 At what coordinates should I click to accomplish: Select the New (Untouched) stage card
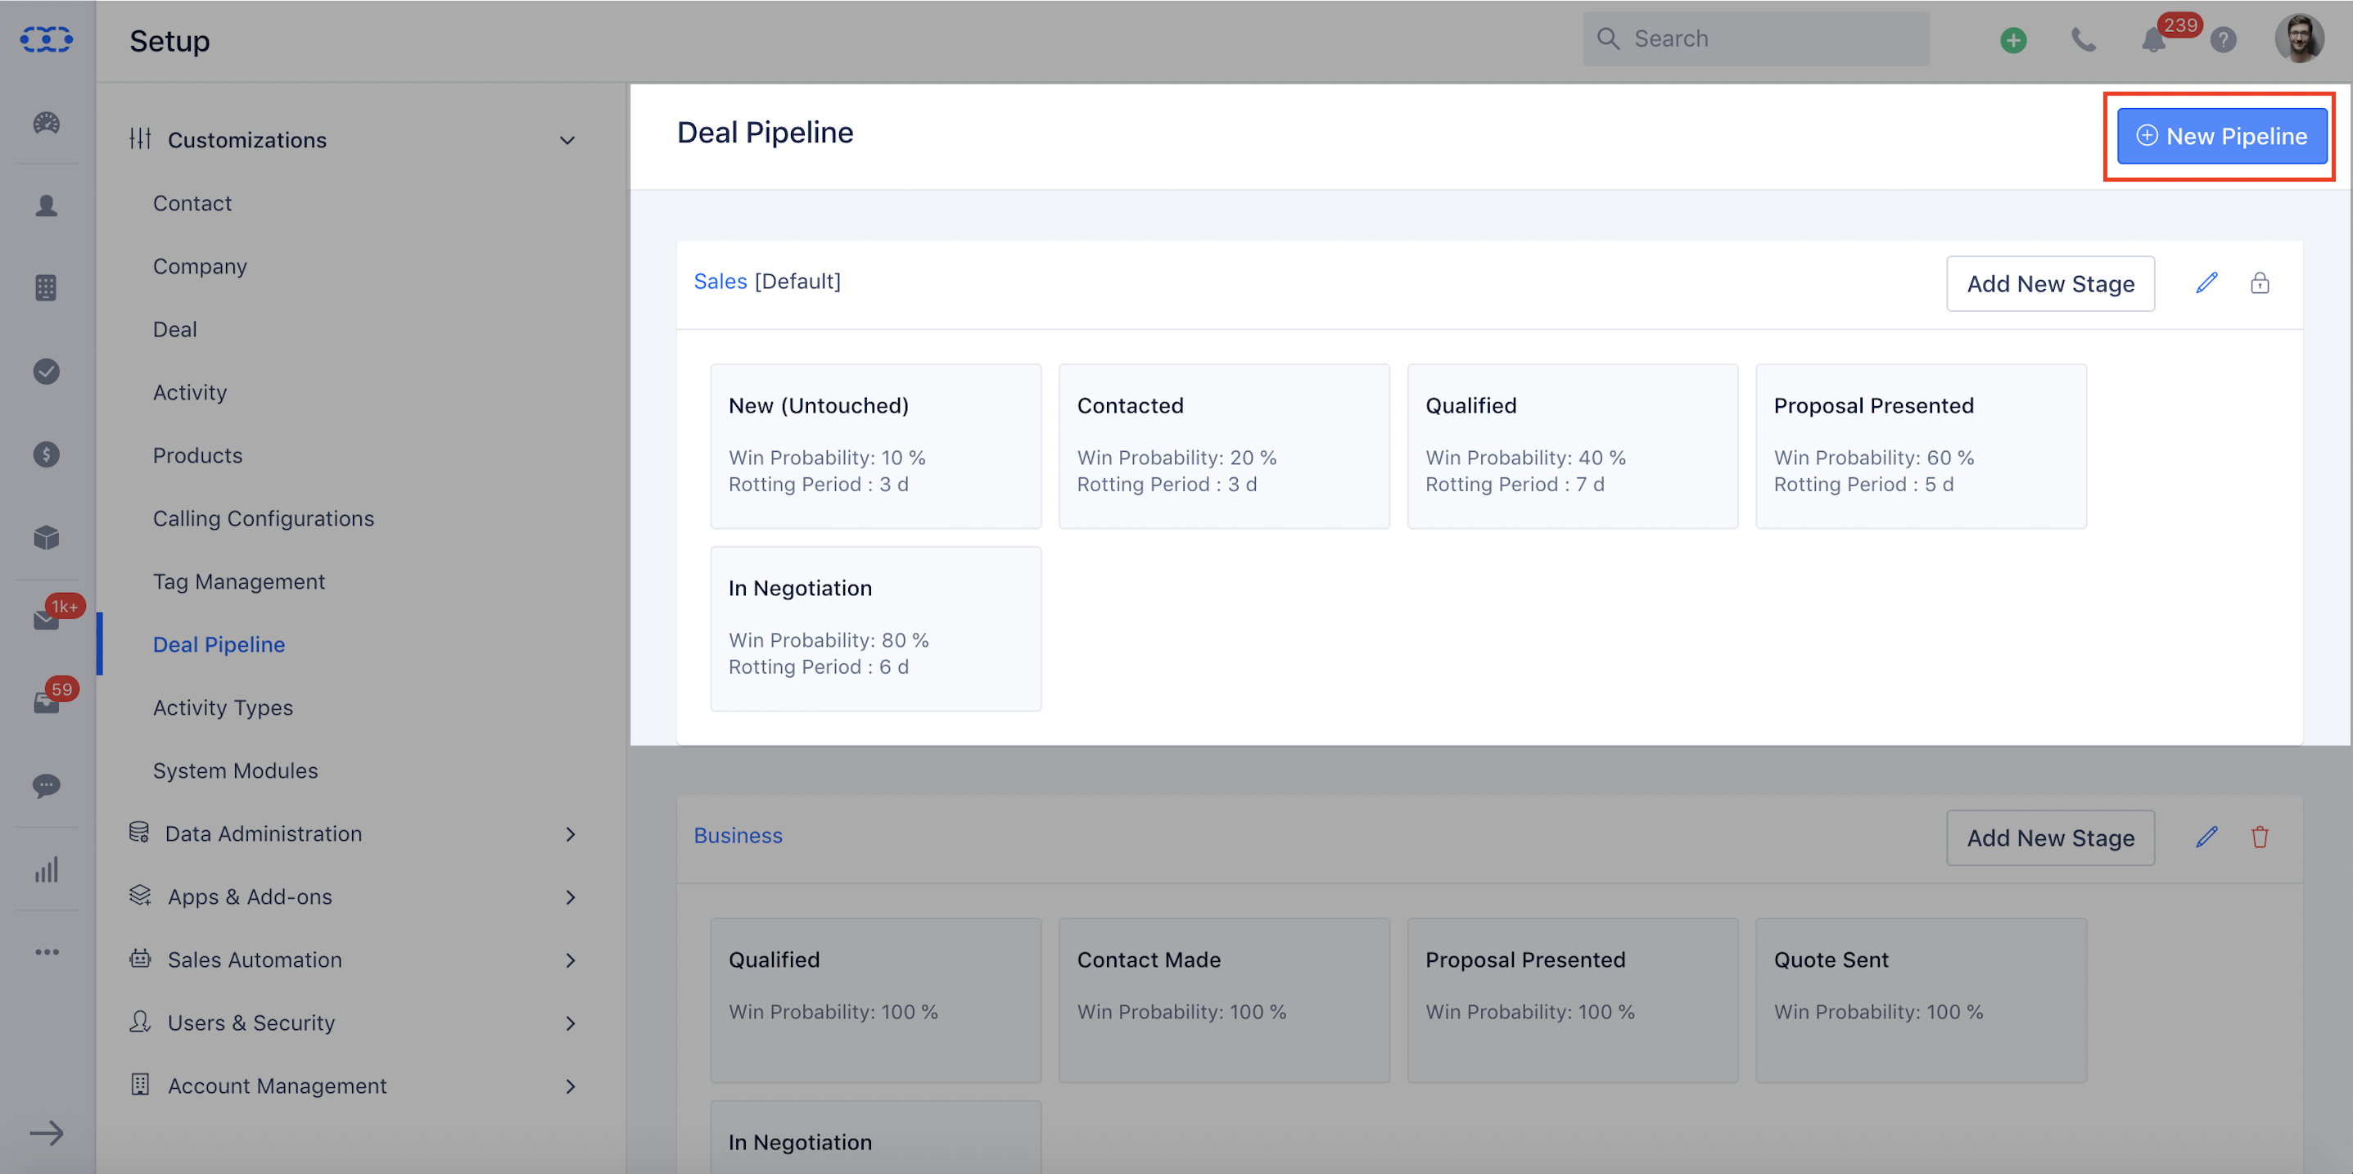click(x=875, y=446)
